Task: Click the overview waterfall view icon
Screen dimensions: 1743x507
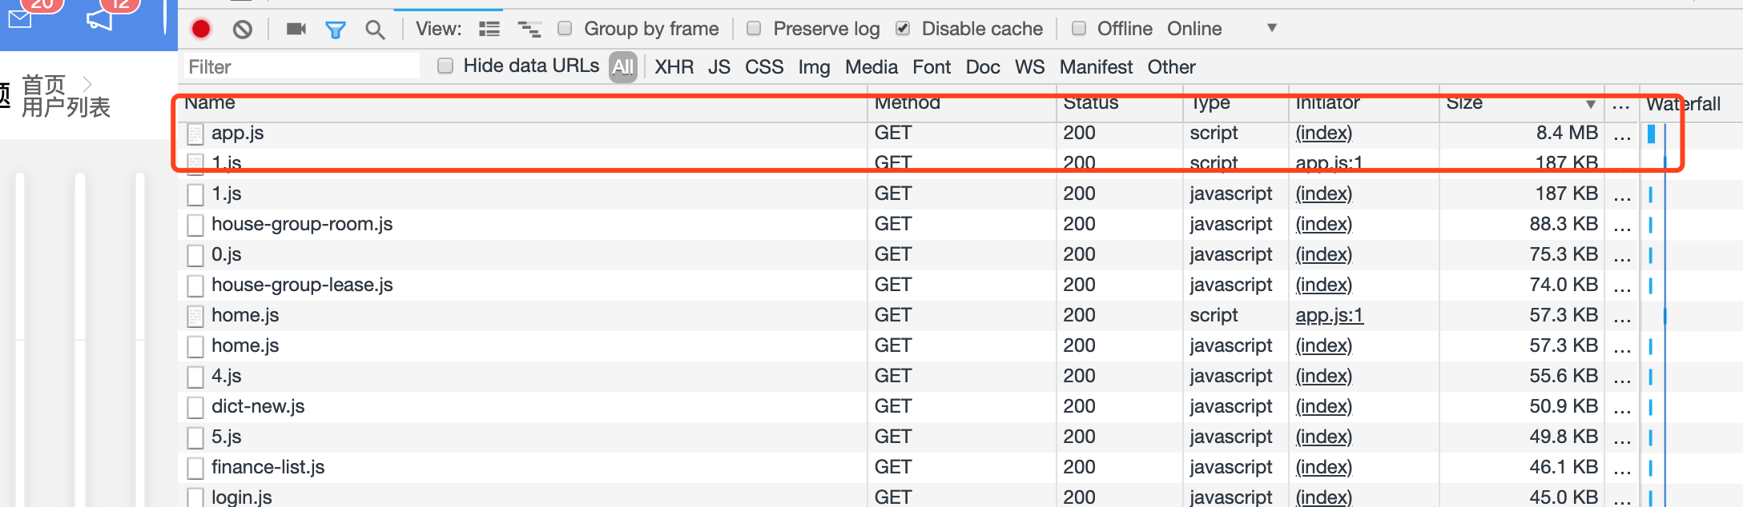Action: tap(529, 30)
